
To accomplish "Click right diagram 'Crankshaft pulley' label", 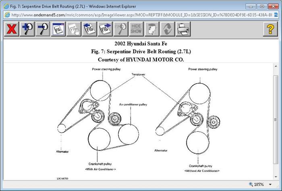I will point(201,166).
